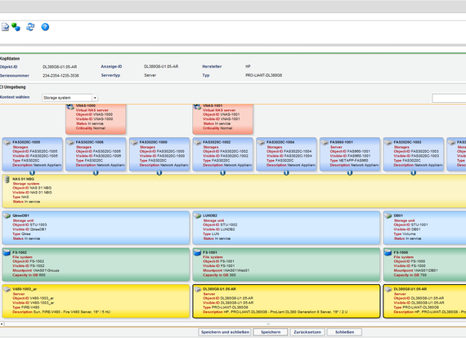Open help via the blue question mark icon
466x338 pixels.
tap(45, 27)
